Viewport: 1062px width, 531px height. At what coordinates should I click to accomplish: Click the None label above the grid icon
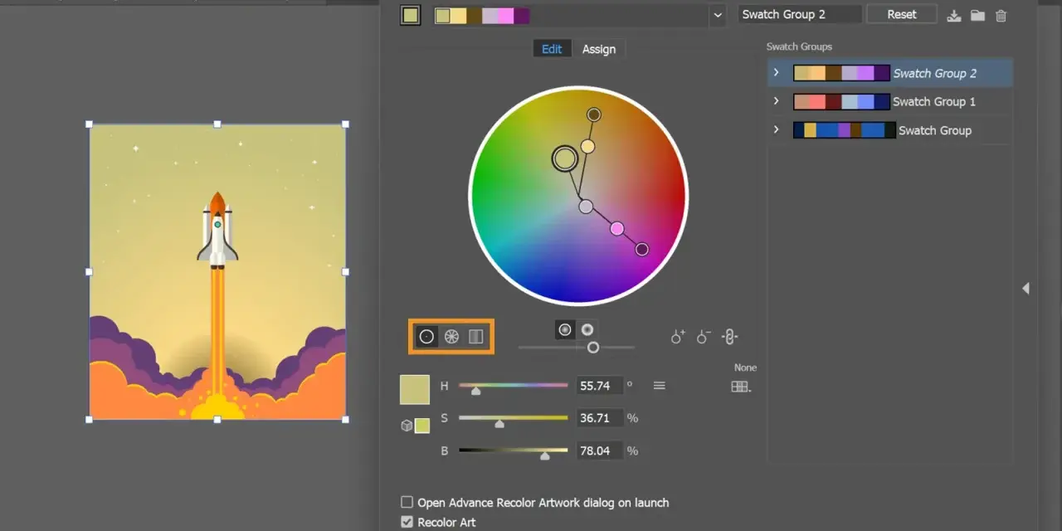(745, 368)
